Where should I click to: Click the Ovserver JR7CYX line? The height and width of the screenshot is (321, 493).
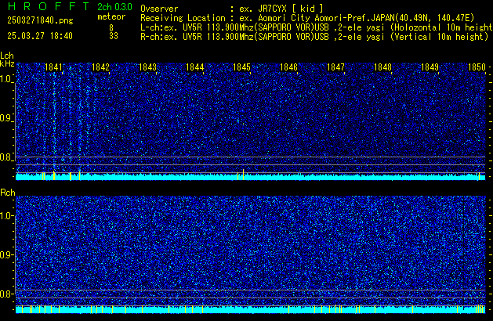[232, 9]
